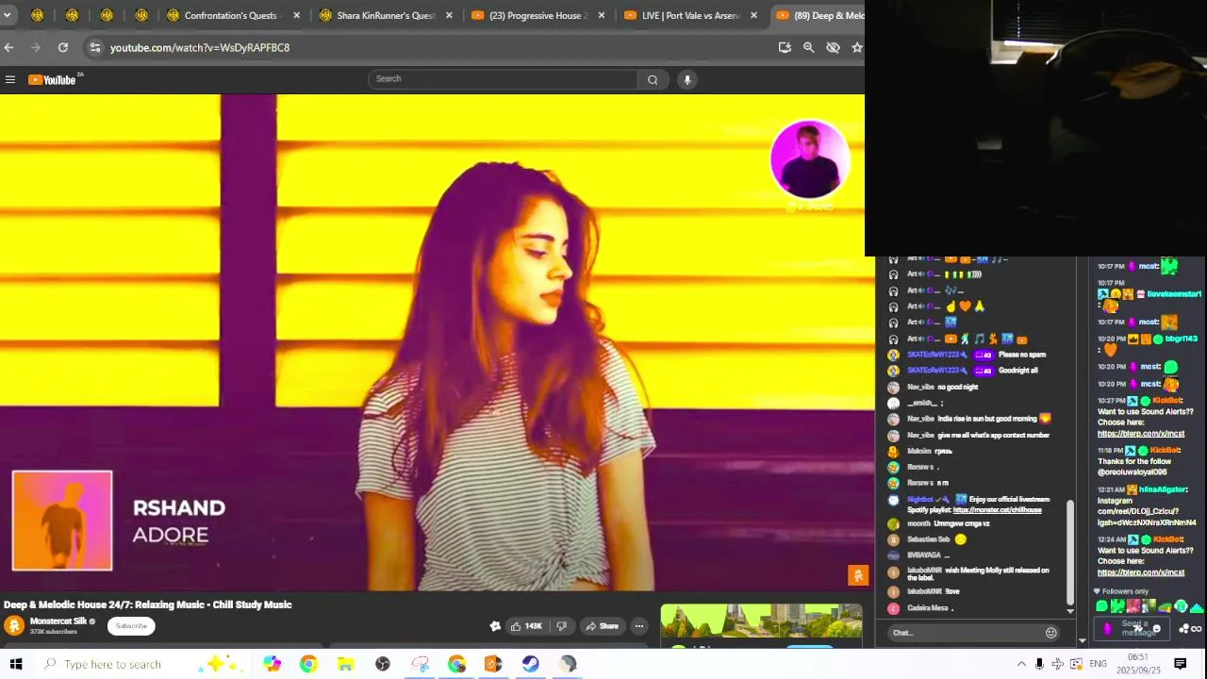Click the artist avatar circle on video
Image resolution: width=1207 pixels, height=679 pixels.
[809, 159]
